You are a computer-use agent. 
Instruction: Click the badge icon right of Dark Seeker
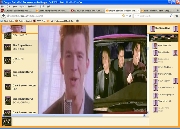pos(175,53)
